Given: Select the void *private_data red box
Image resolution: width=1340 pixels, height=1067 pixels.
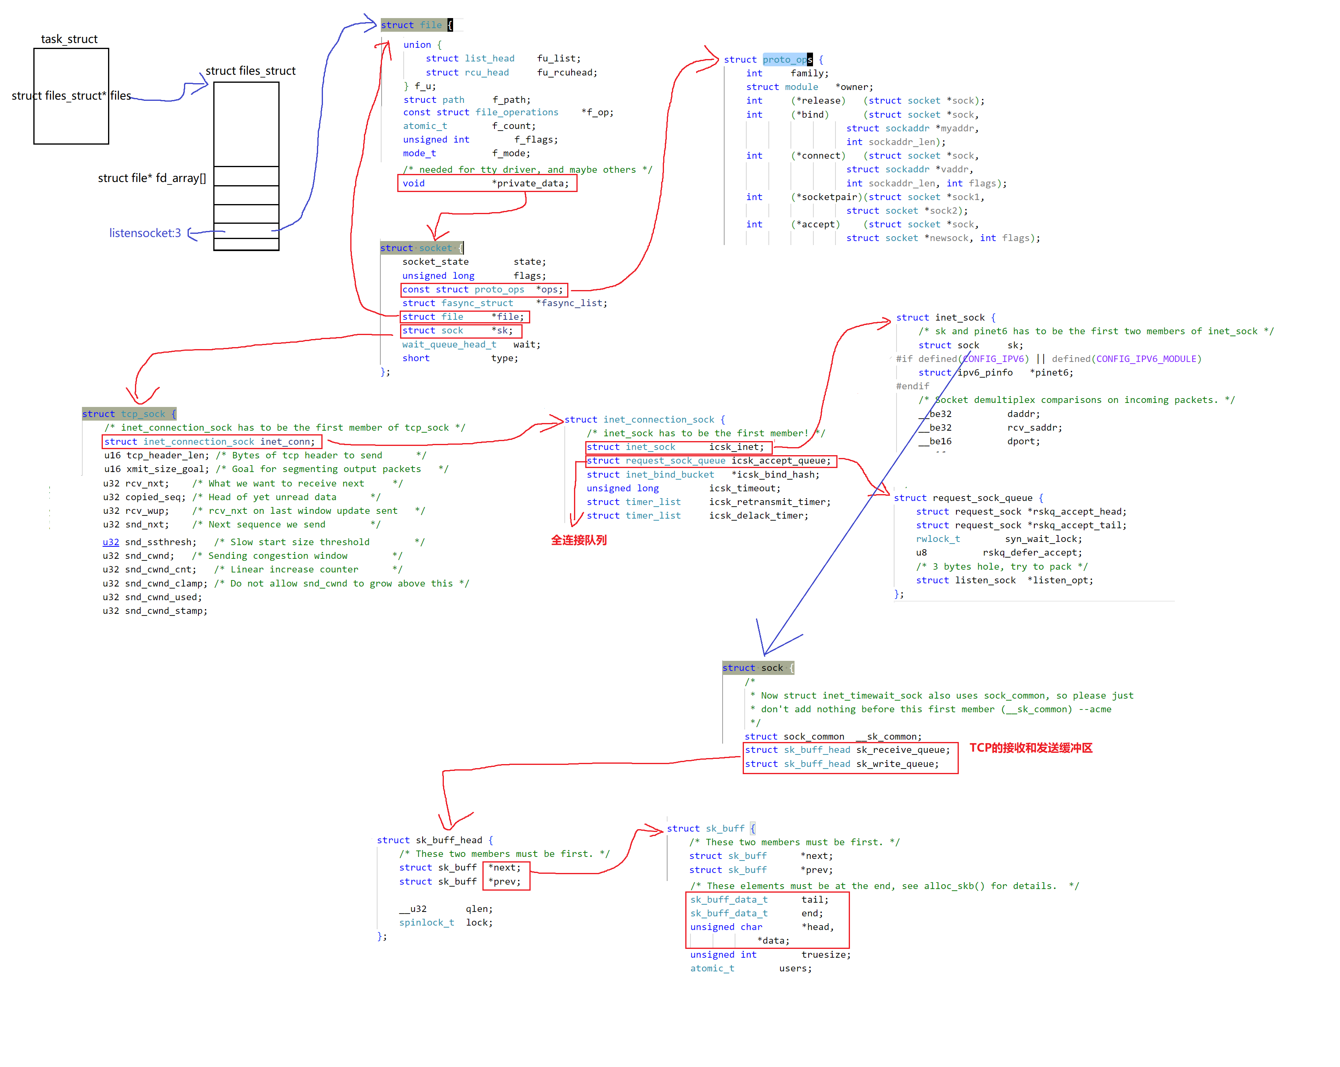Looking at the screenshot, I should [x=487, y=183].
